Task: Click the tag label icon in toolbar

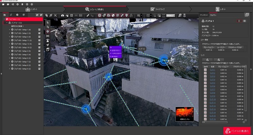Action: (x=104, y=15)
